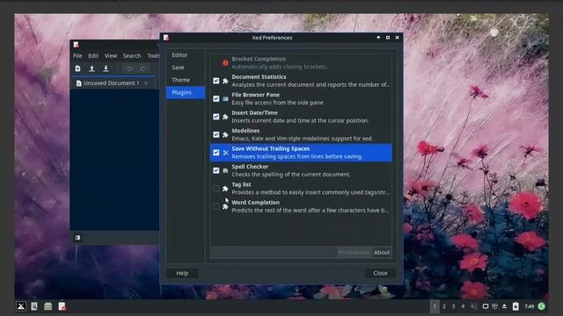Enable the Word Completion plugin checkbox
The image size is (563, 316).
(216, 207)
